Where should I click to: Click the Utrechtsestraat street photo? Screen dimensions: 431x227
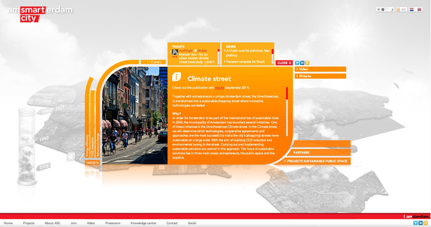[135, 115]
